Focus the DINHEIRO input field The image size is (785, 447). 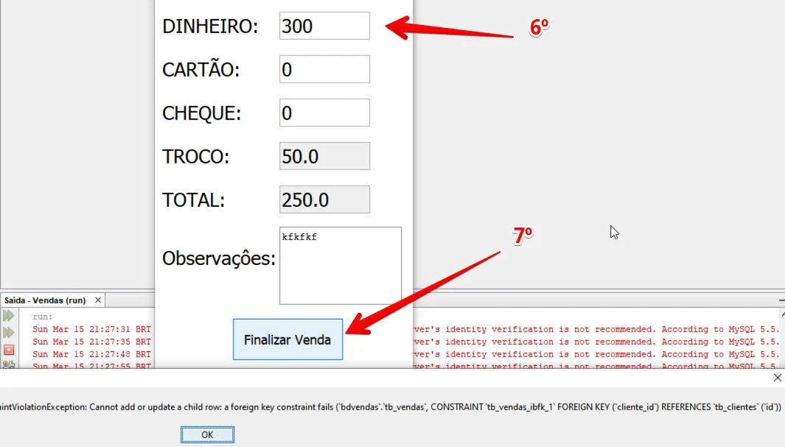click(324, 26)
